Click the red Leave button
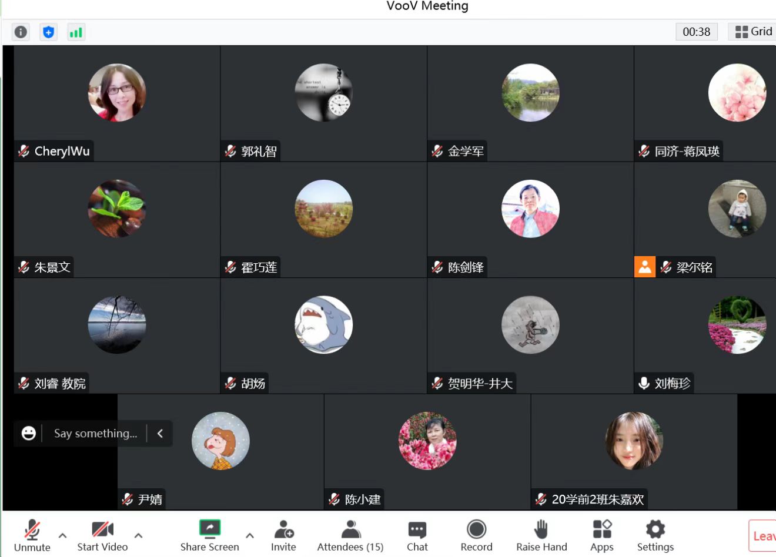Viewport: 776px width, 557px height. click(x=762, y=535)
